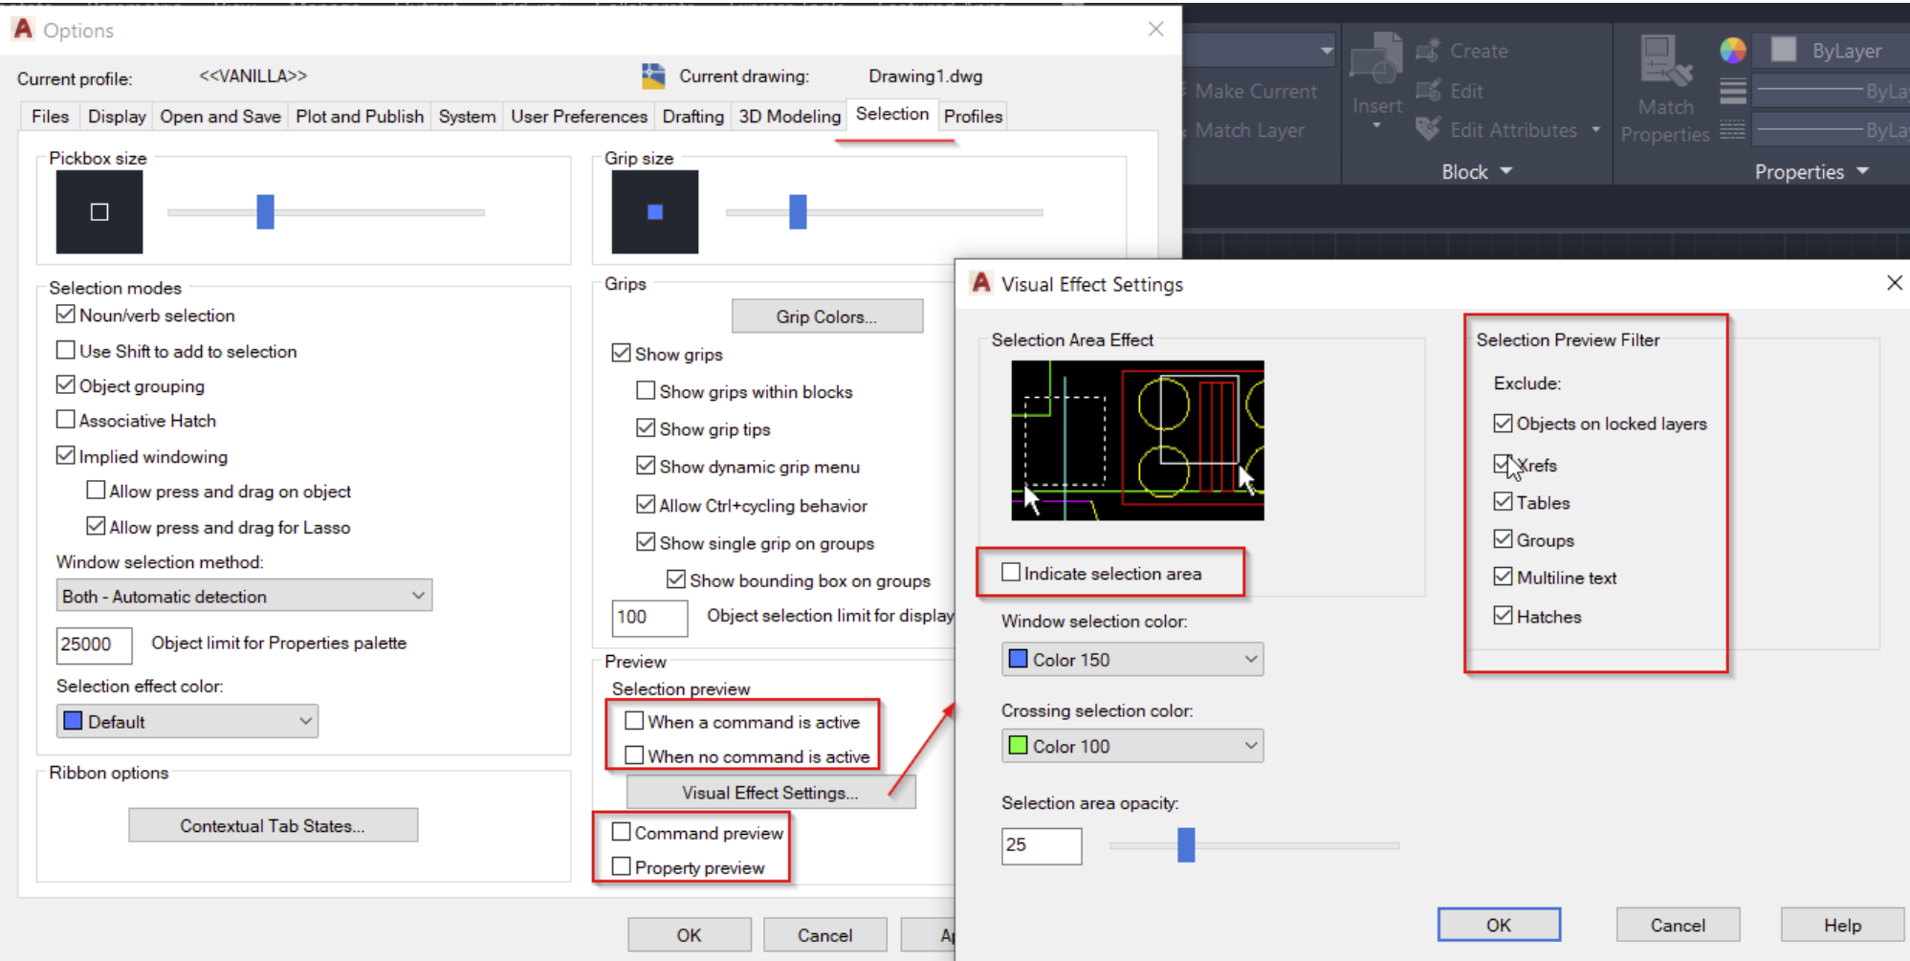Viewport: 1910px width, 961px height.
Task: Open the Window selection method dropdown
Action: pos(418,595)
